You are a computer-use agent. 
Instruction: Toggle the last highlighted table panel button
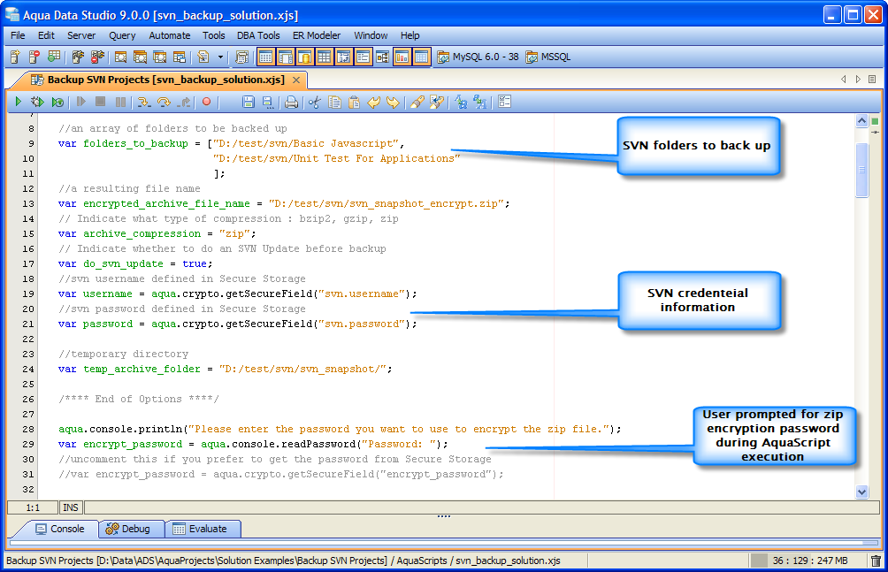coord(421,57)
